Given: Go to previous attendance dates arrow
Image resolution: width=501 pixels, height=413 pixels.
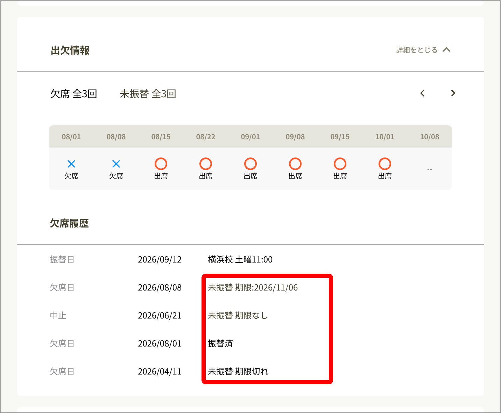Looking at the screenshot, I should click(x=423, y=93).
